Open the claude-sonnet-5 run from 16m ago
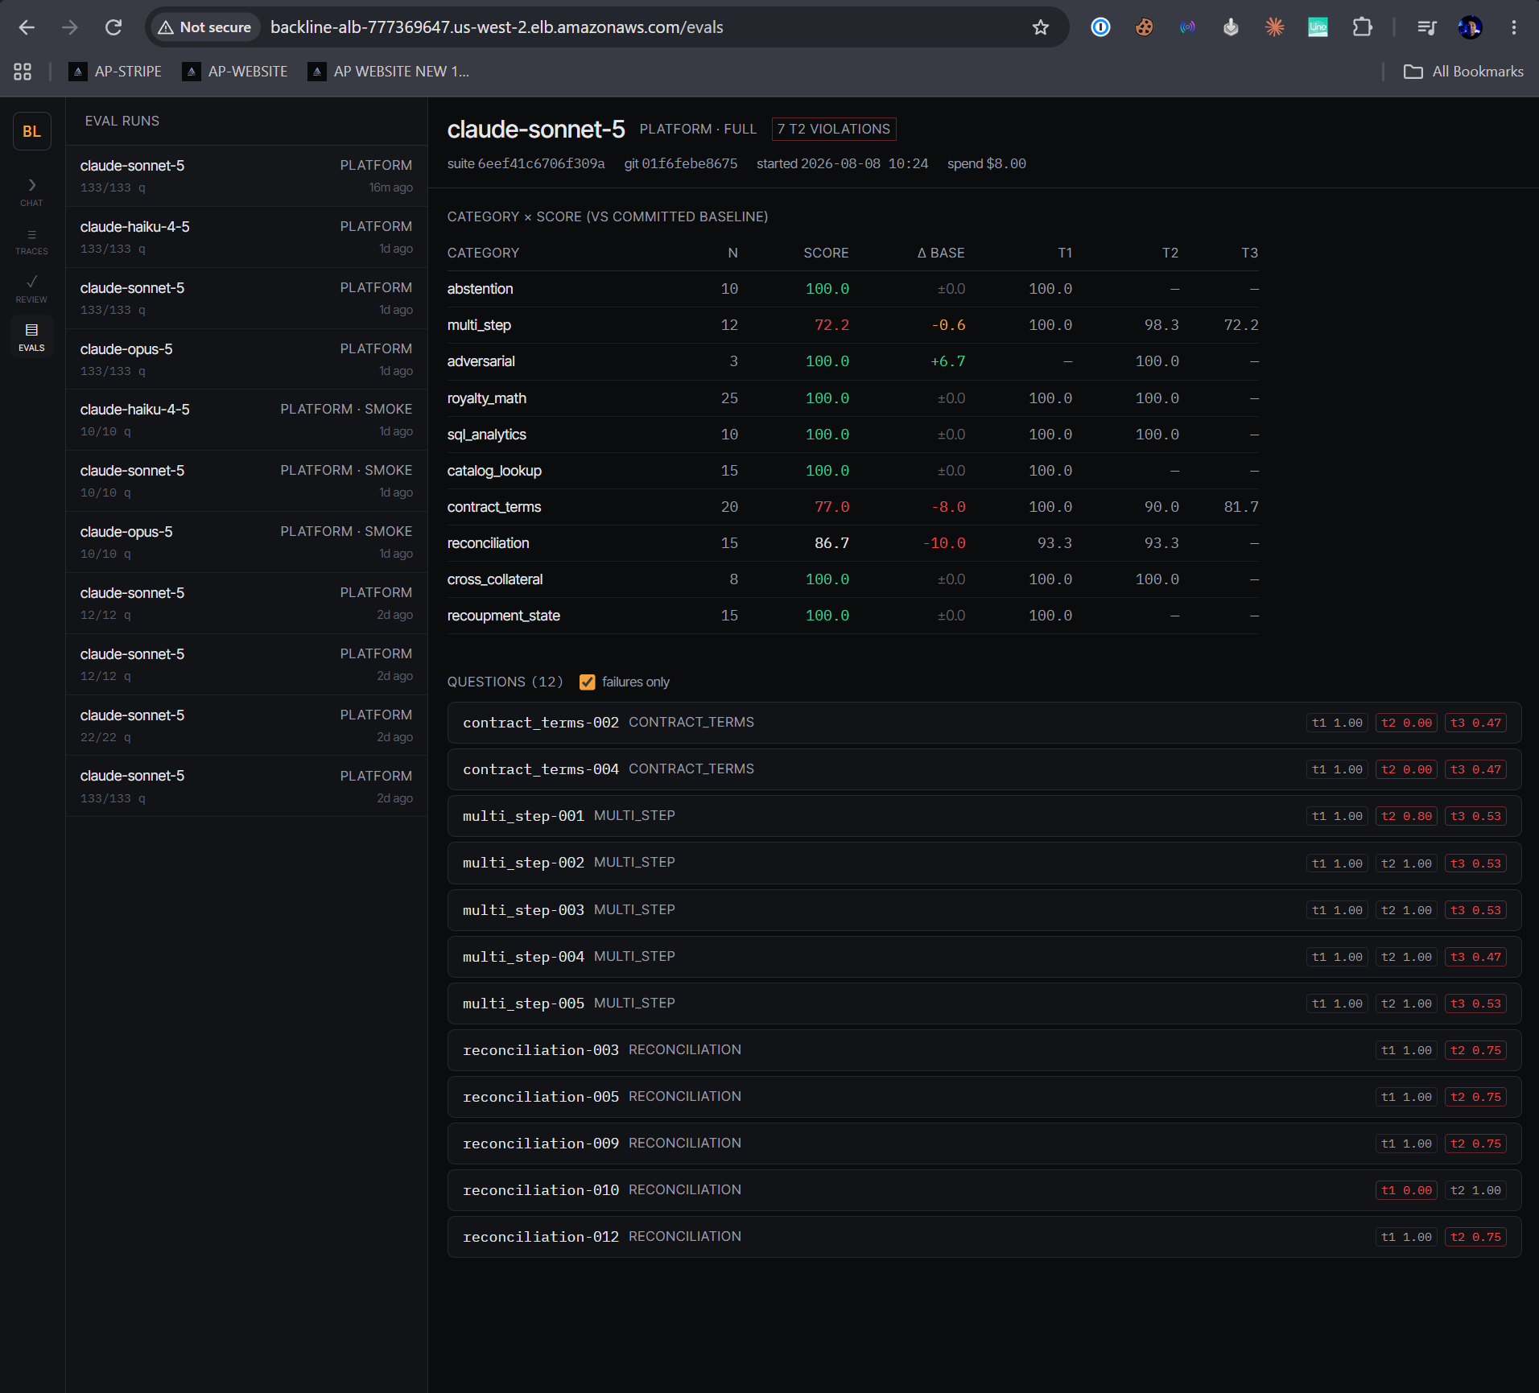Screen dimensions: 1539x1393 pos(246,175)
